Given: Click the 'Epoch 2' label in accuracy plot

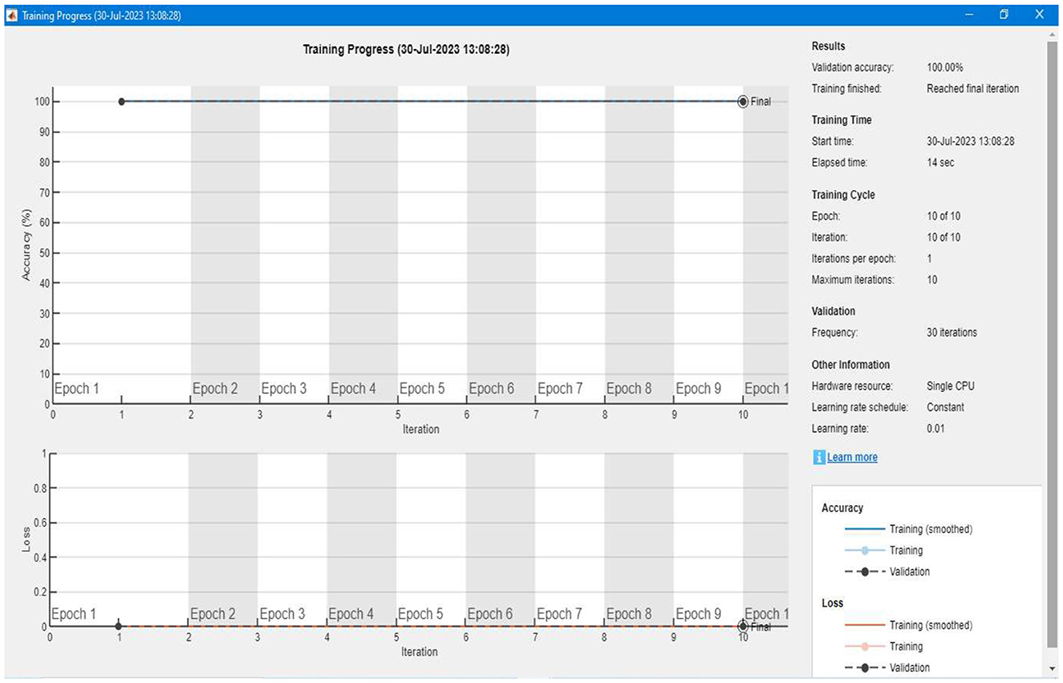Looking at the screenshot, I should pos(215,389).
